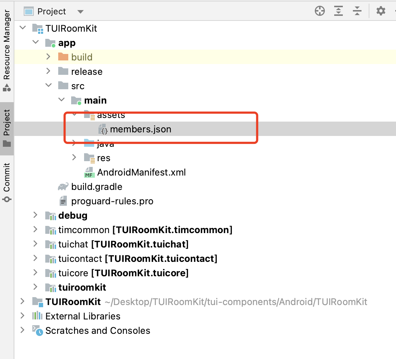Open the Commit side tab
396x359 pixels.
7,182
